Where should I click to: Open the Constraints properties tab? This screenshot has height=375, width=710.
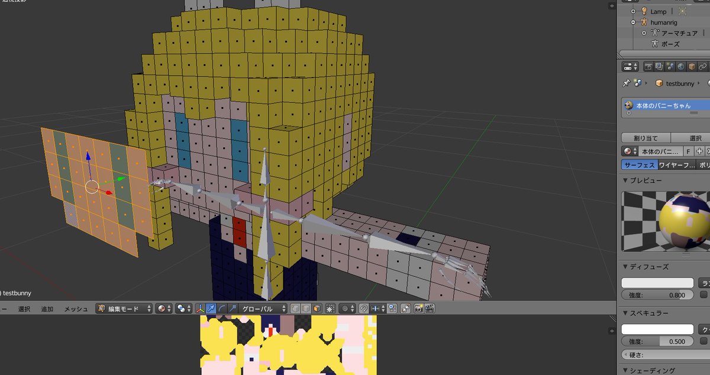tap(703, 67)
